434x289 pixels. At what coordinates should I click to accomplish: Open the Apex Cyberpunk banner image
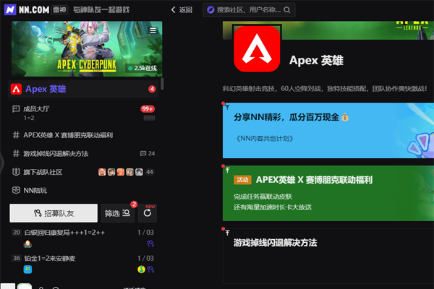[x=87, y=48]
